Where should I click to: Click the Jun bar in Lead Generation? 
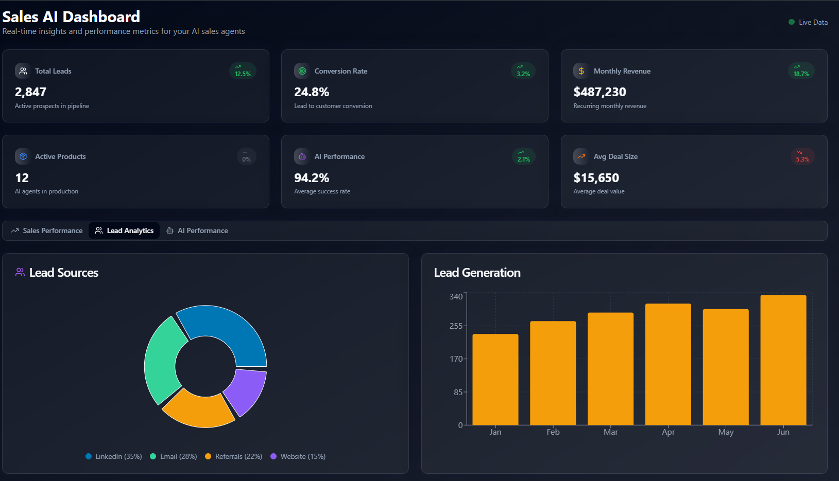point(783,360)
